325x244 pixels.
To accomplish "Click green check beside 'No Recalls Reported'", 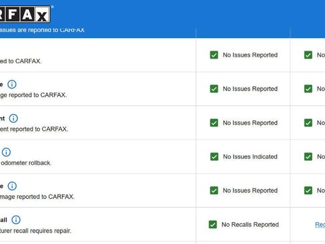I will click(212, 225).
